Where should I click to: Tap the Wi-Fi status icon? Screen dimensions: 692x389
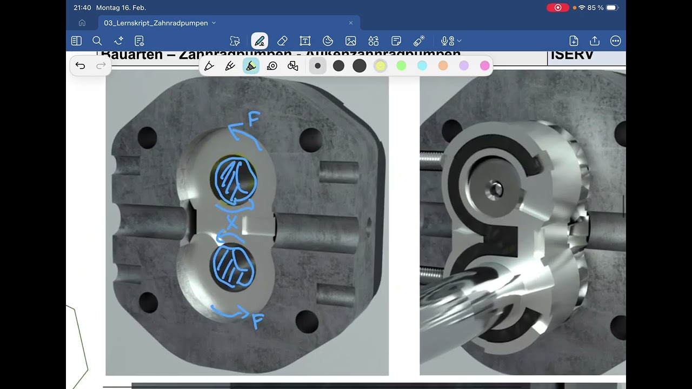582,8
